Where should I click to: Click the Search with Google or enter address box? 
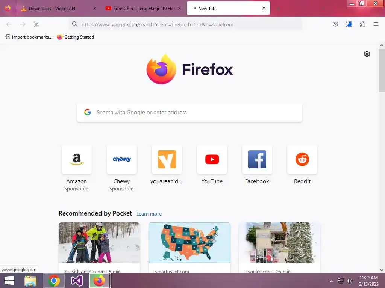[189, 112]
